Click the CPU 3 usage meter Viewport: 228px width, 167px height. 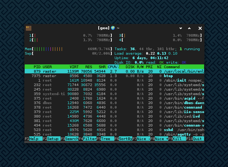[x=160, y=36]
